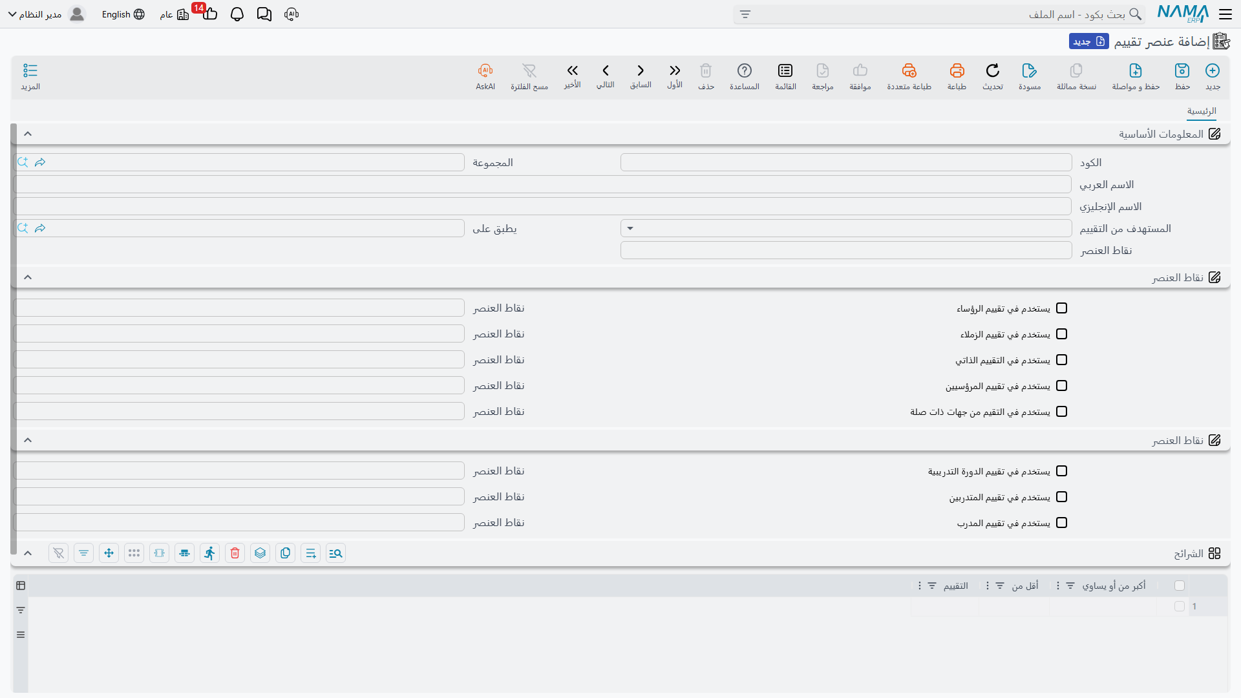The height and width of the screenshot is (698, 1241).
Task: Switch language to English
Action: click(123, 14)
